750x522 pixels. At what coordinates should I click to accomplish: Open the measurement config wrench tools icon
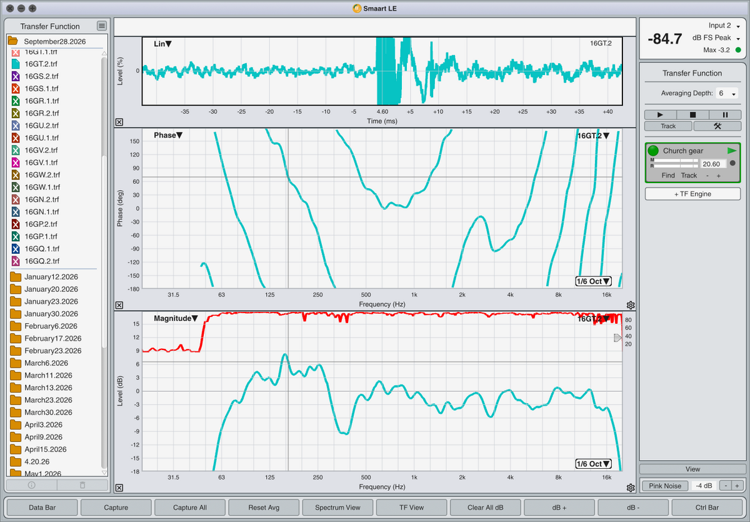pyautogui.click(x=717, y=126)
